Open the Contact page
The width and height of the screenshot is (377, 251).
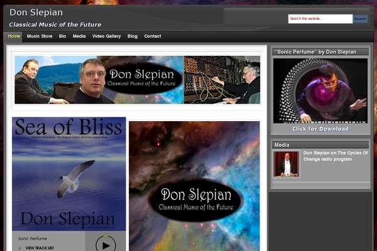153,36
